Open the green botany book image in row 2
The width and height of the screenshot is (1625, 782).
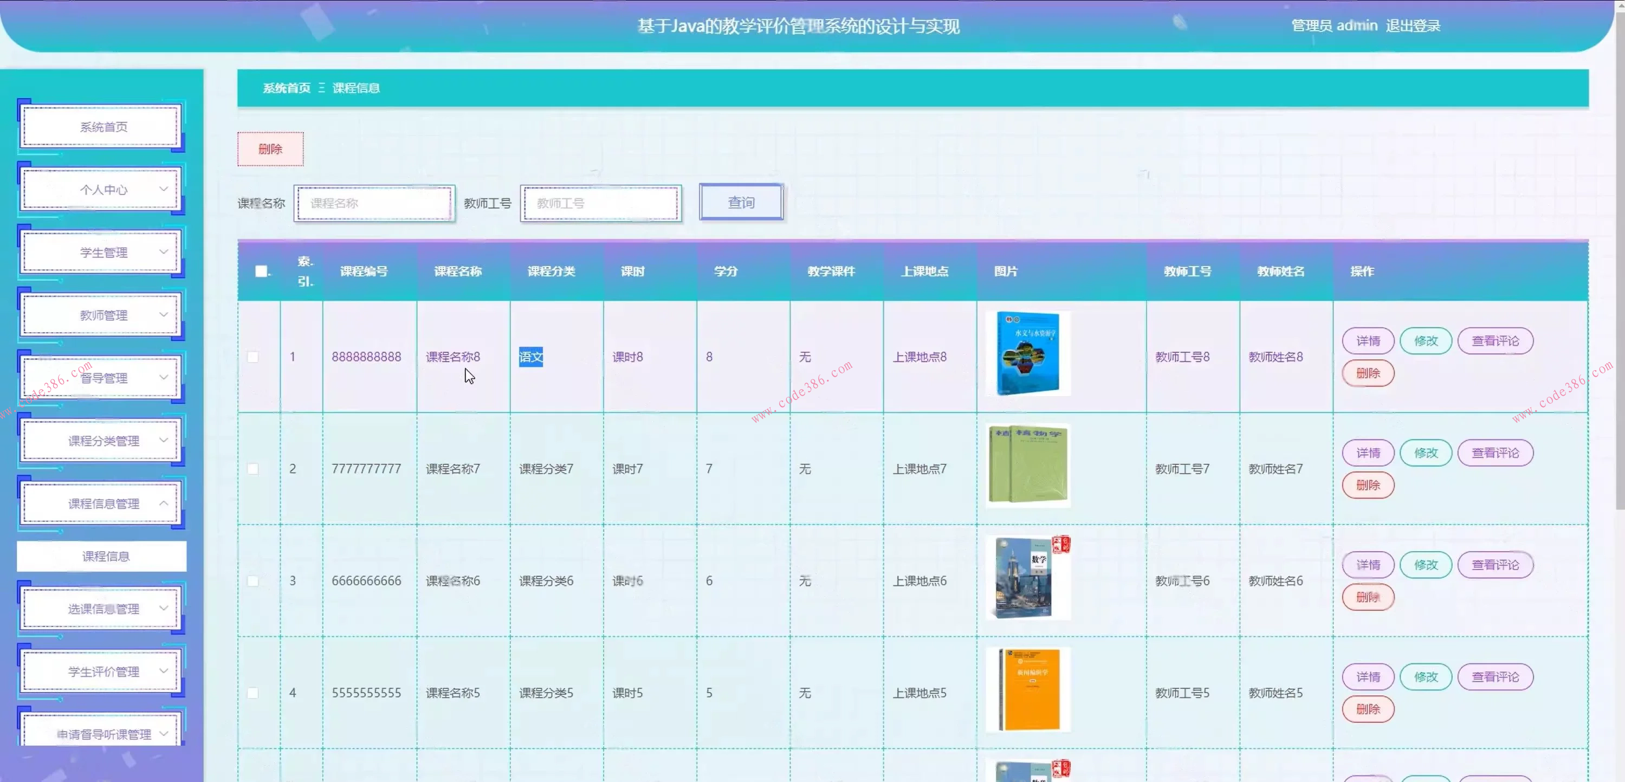pyautogui.click(x=1027, y=466)
